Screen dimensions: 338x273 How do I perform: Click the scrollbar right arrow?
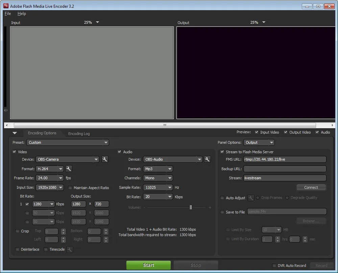pyautogui.click(x=332, y=125)
